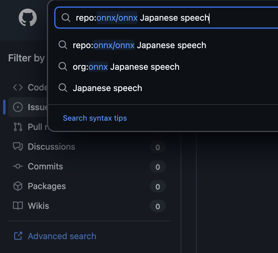This screenshot has height=253, width=278.
Task: Filter results by Discussions
Action: click(51, 147)
